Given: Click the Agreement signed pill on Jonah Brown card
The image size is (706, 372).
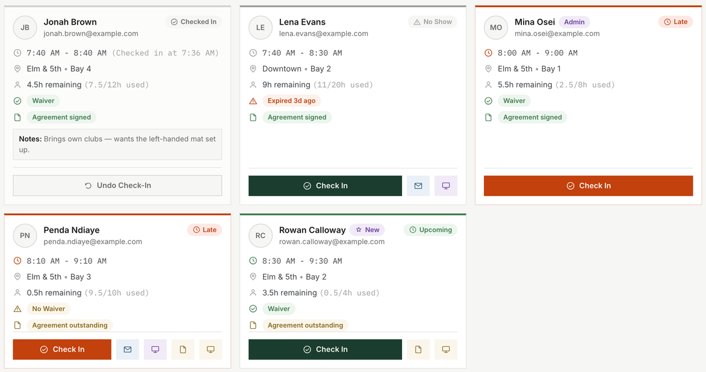Looking at the screenshot, I should pyautogui.click(x=61, y=117).
